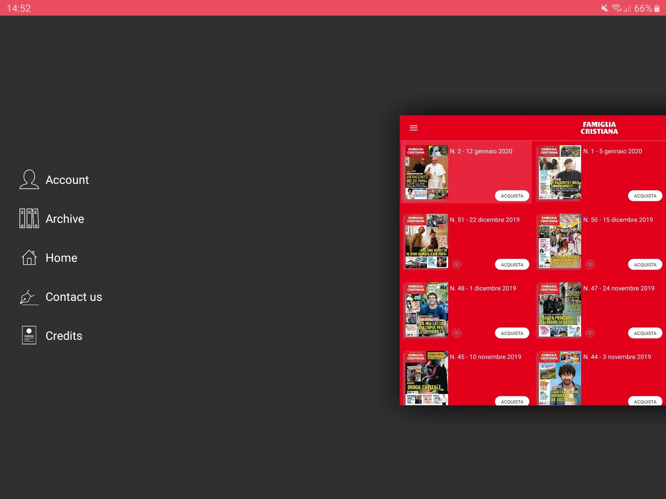This screenshot has height=499, width=666.
Task: Tap the muted sound status icon
Action: pos(604,8)
